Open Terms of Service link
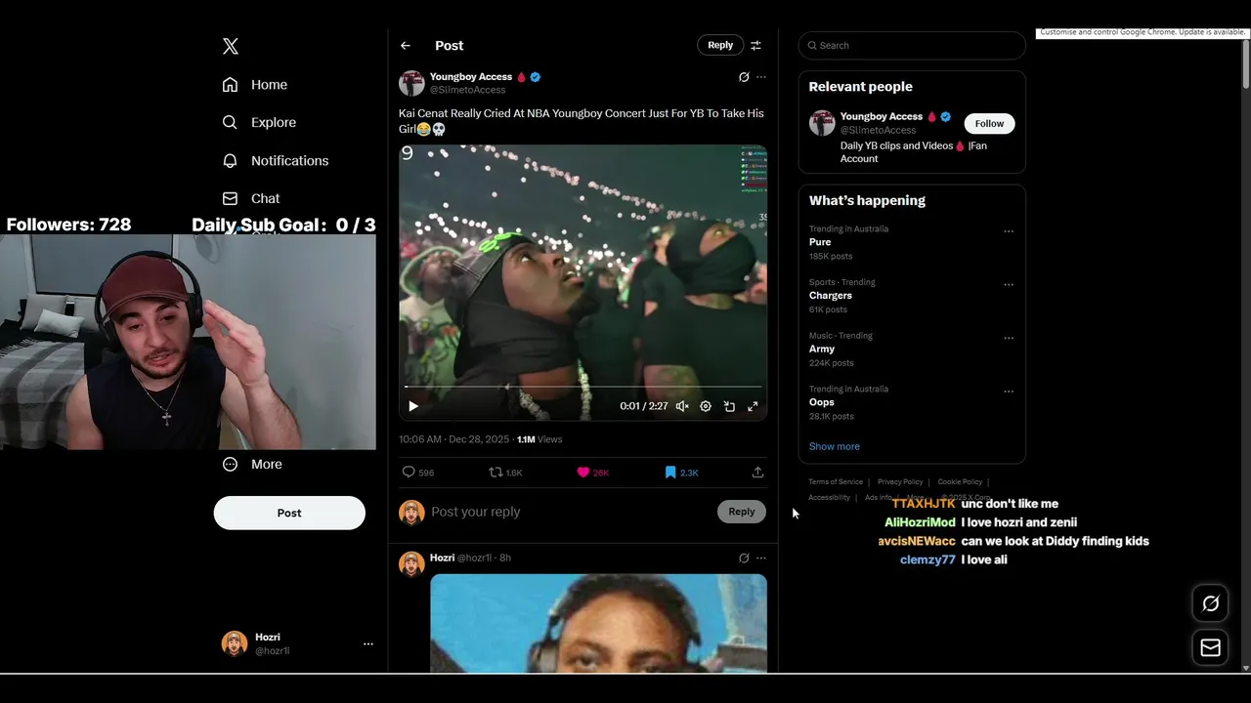This screenshot has height=703, width=1251. point(836,481)
